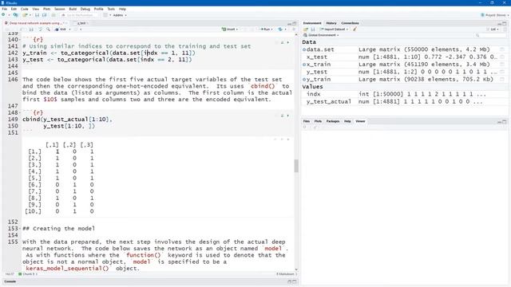Open the Profile menu
Image resolution: width=511 pixels, height=287 pixels.
point(98,9)
